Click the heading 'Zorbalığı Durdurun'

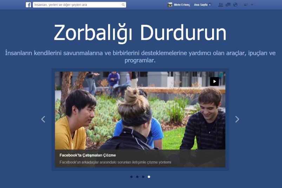(140, 33)
